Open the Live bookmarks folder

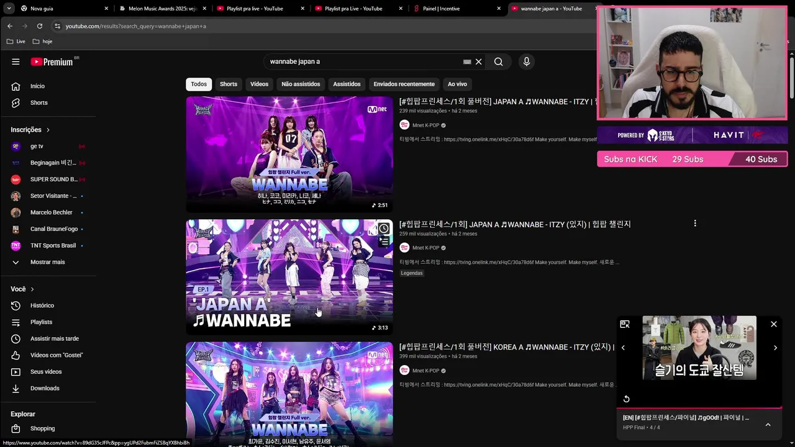coord(16,42)
